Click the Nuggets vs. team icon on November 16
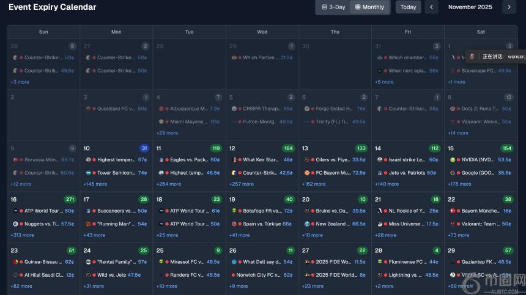Image resolution: width=526 pixels, height=295 pixels. (x=15, y=224)
